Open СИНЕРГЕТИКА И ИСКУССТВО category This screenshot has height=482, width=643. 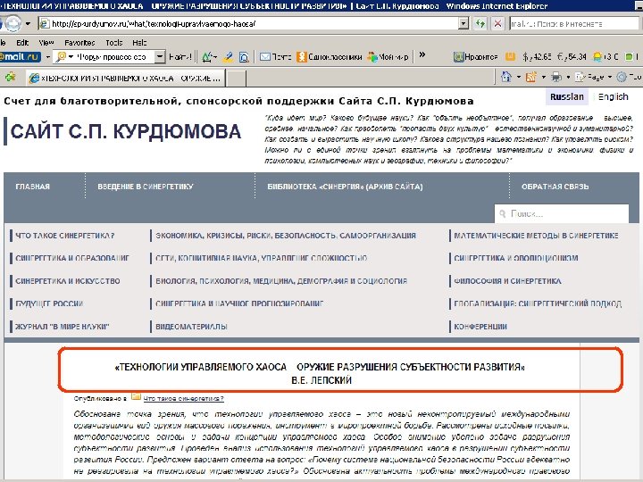pos(68,281)
